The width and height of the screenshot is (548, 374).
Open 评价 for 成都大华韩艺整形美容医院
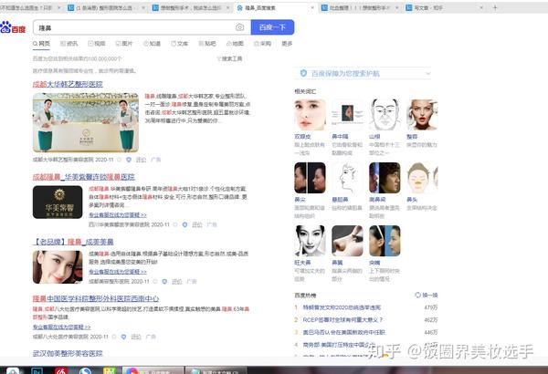tap(141, 160)
